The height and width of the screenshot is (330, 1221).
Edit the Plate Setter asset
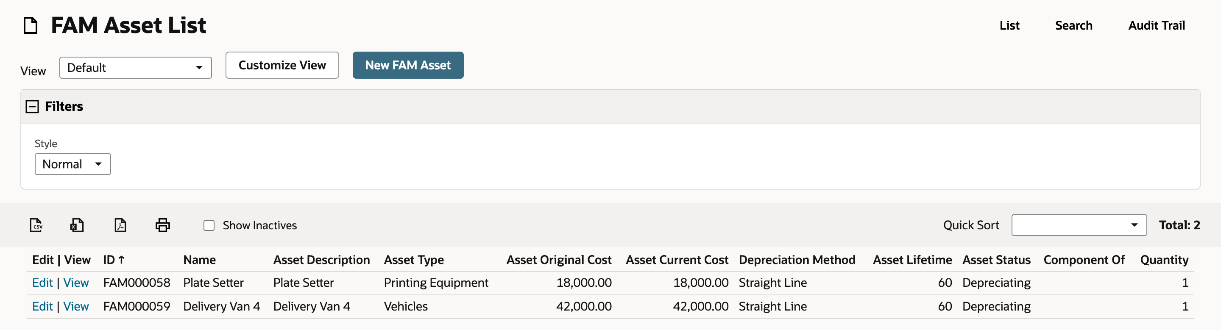tap(42, 283)
